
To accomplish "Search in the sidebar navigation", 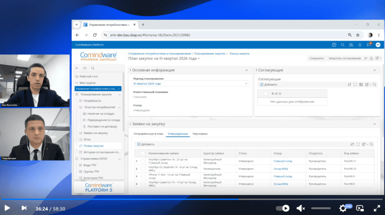I will pyautogui.click(x=92, y=68).
